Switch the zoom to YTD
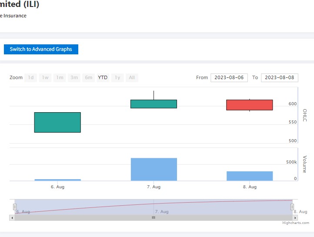The height and width of the screenshot is (237, 314). (x=103, y=78)
